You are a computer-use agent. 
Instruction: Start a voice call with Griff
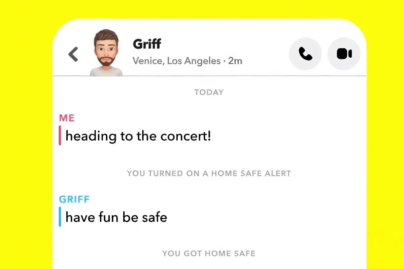(305, 54)
